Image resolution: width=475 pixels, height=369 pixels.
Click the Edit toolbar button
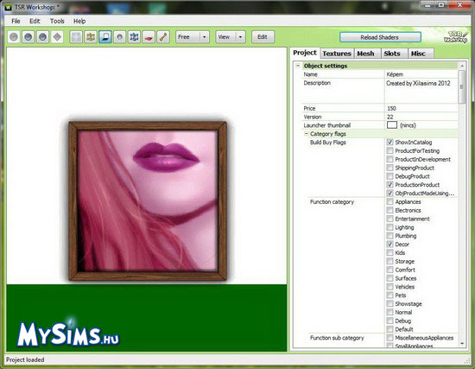(263, 37)
